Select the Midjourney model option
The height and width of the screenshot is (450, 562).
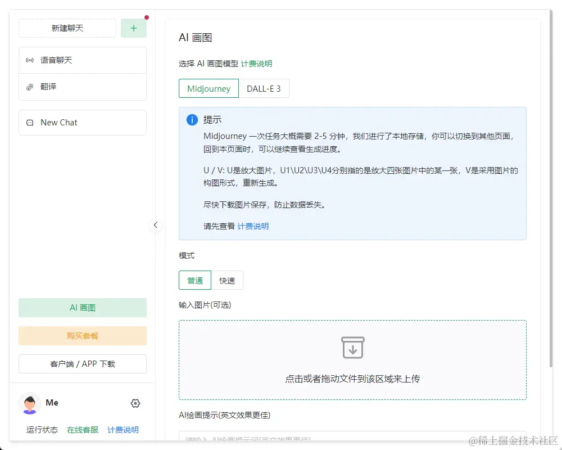pyautogui.click(x=209, y=88)
